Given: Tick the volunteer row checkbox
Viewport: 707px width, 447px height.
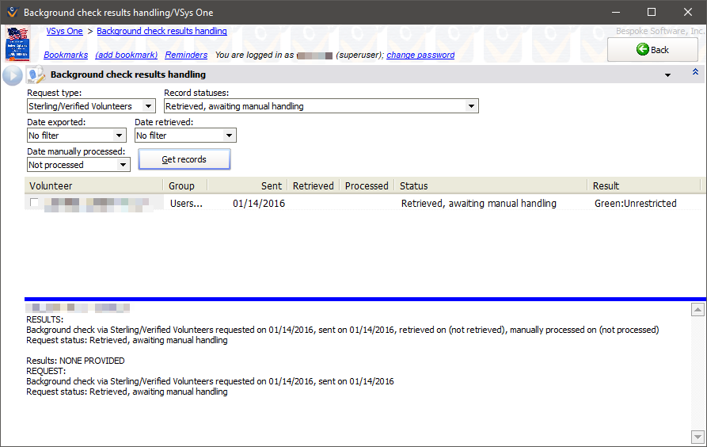Looking at the screenshot, I should [x=34, y=204].
